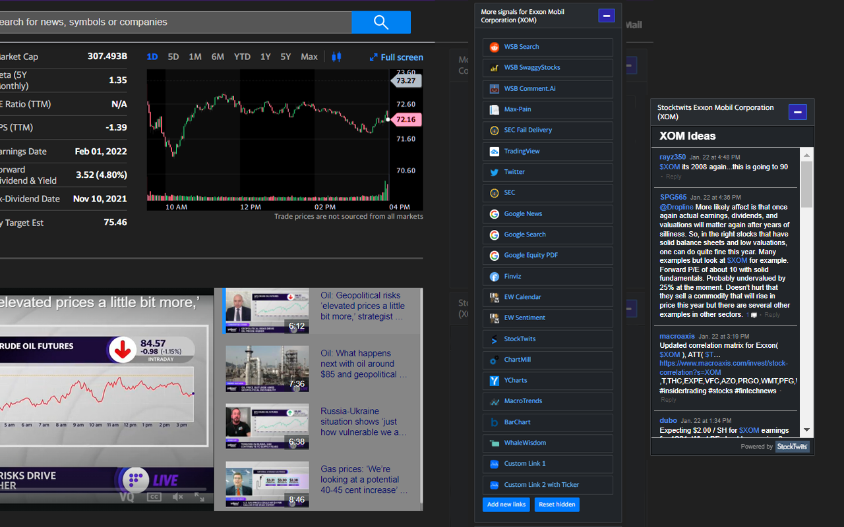Click the Add new links button
This screenshot has height=527, width=844.
[506, 505]
